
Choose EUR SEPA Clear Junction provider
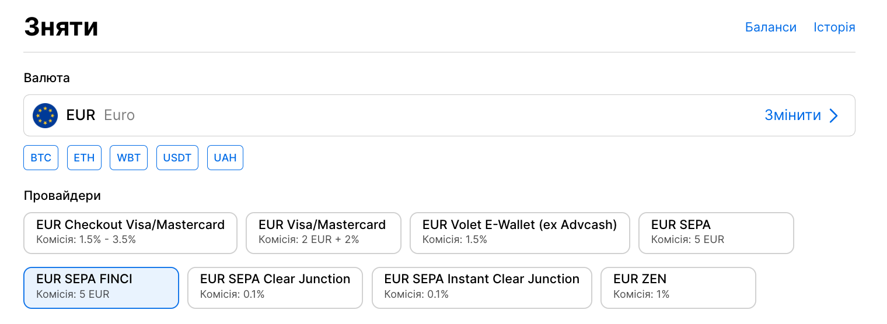pos(275,288)
